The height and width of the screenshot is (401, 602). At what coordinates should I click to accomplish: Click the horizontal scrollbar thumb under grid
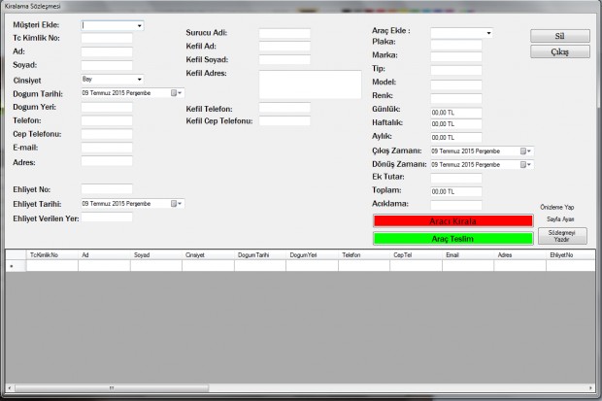click(x=112, y=388)
